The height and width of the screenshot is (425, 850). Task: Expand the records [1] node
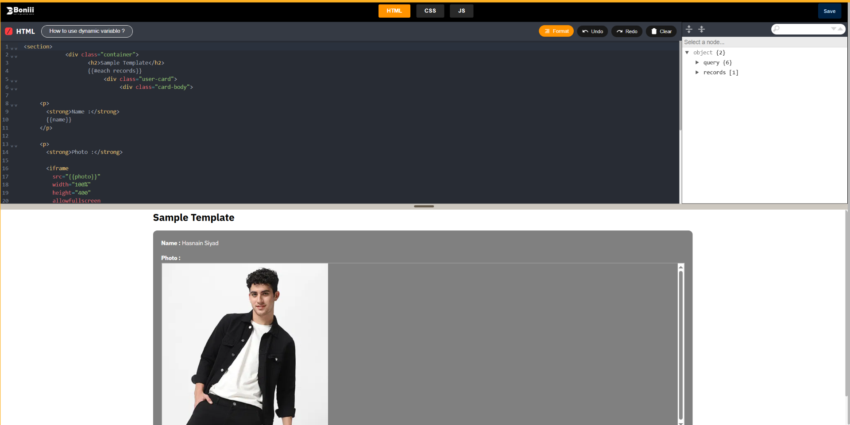click(x=698, y=72)
